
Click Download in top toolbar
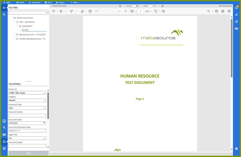coord(35,3)
